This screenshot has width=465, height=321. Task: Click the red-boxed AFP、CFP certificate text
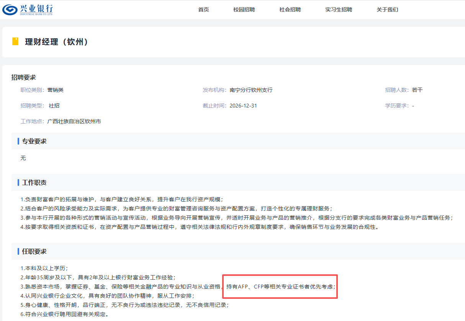(x=280, y=286)
